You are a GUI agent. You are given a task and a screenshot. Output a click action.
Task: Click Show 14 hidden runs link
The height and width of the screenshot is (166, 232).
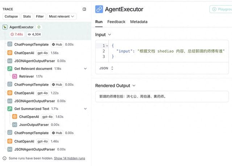coord(70,158)
